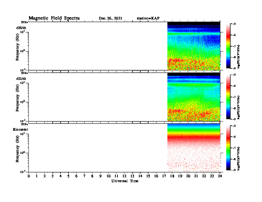Screen dimensions: 262x202
Task: Click hour 3 on the time axis
Action: click(53, 176)
